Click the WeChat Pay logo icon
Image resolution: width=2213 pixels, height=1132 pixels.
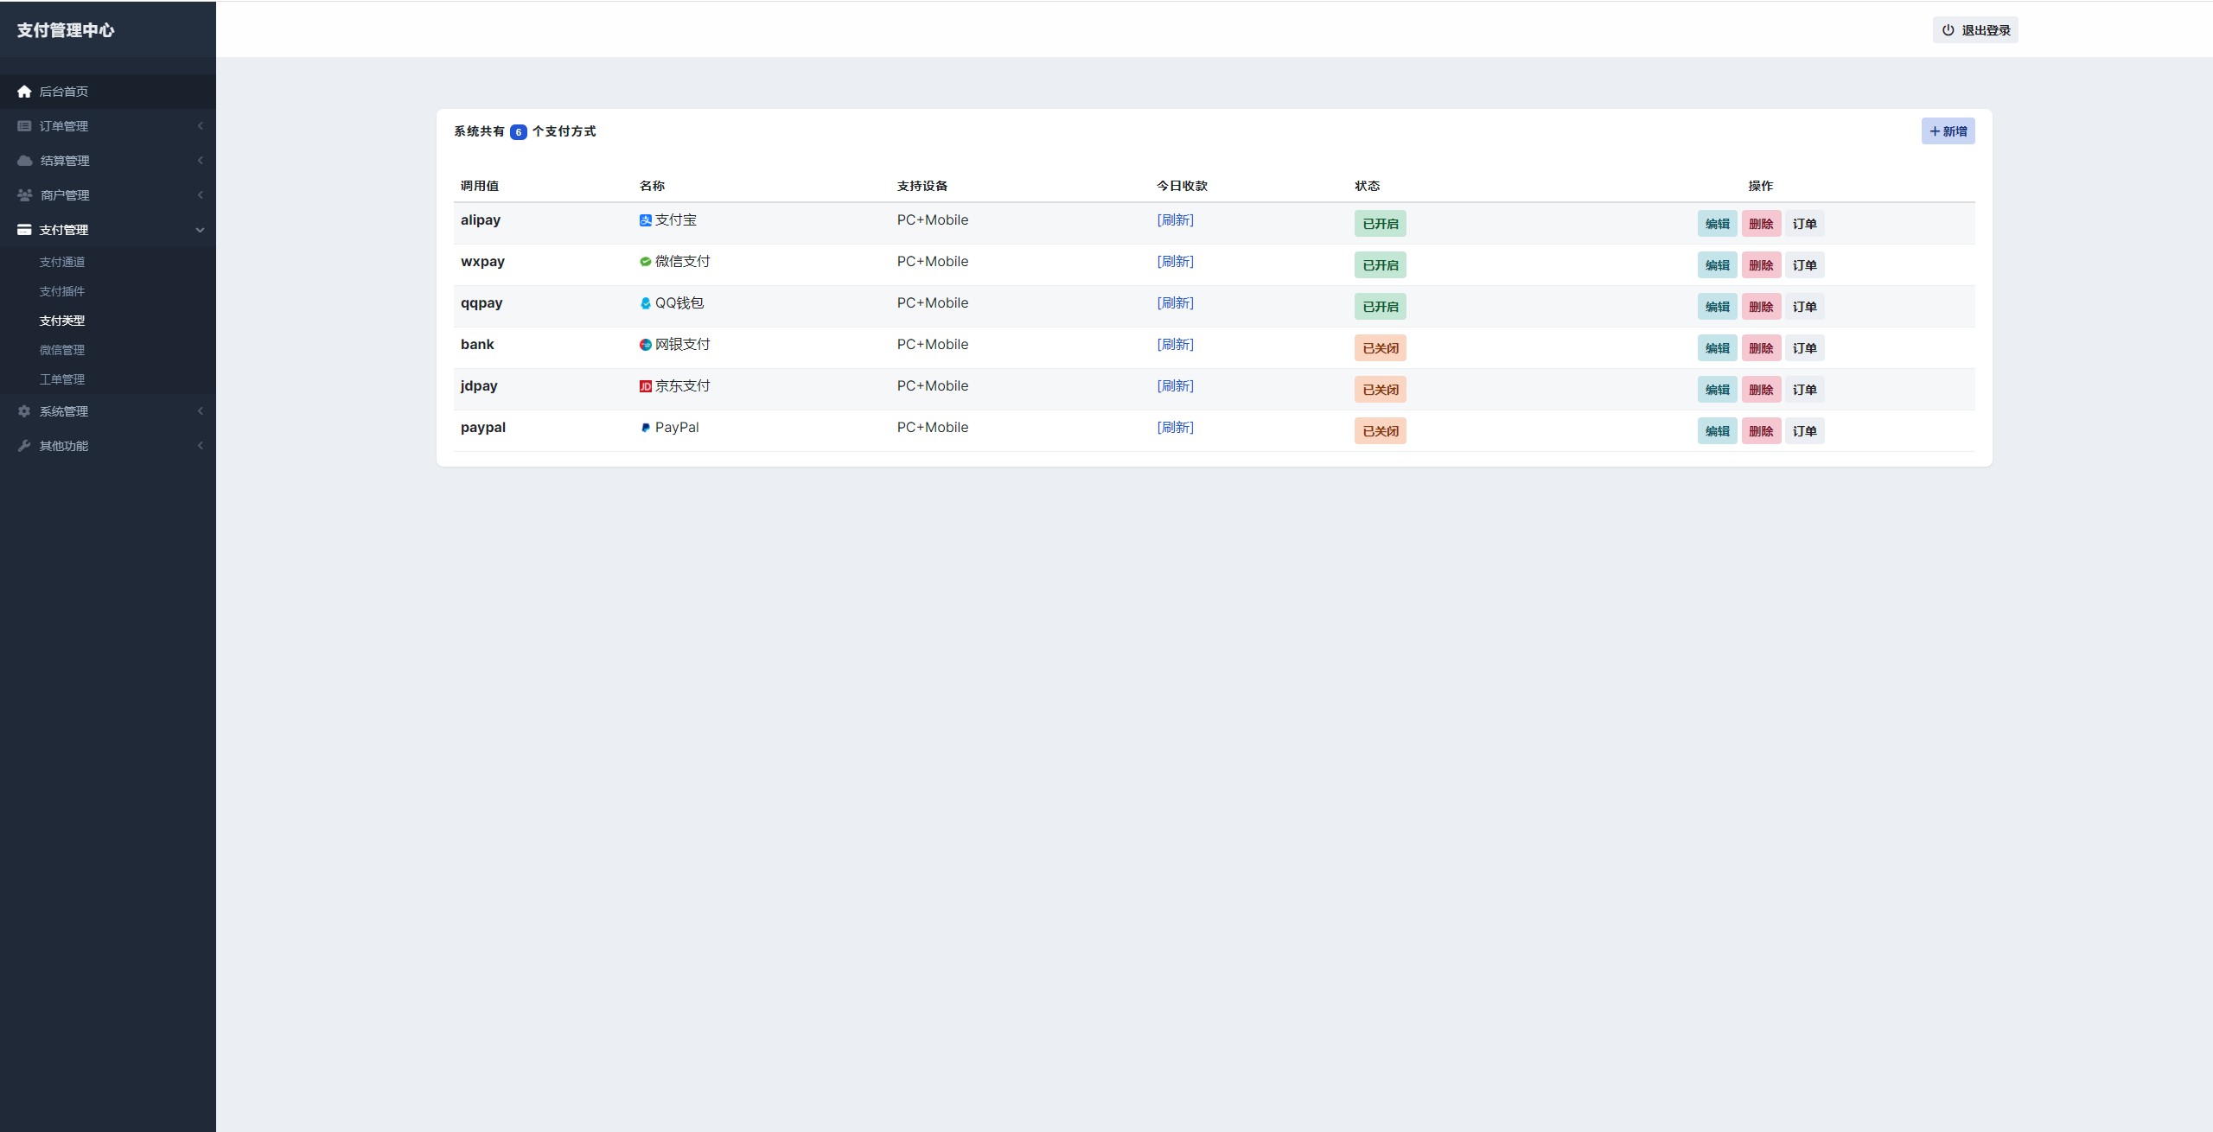[645, 262]
